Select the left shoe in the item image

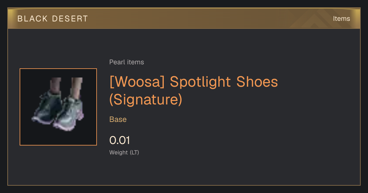48,107
